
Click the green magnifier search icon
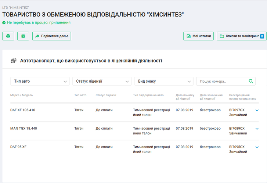[x=251, y=81]
